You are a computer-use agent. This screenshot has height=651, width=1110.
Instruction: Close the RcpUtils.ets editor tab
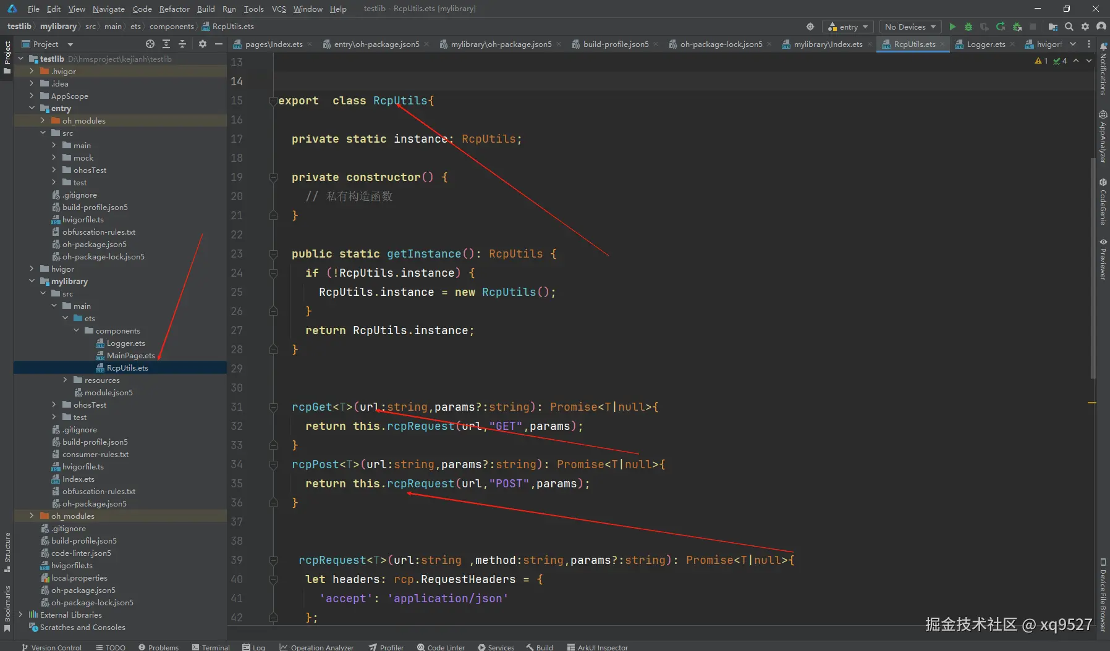click(943, 44)
